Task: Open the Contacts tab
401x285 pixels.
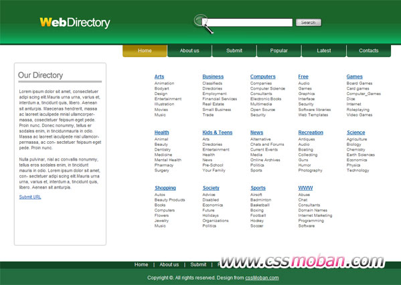Action: click(369, 51)
